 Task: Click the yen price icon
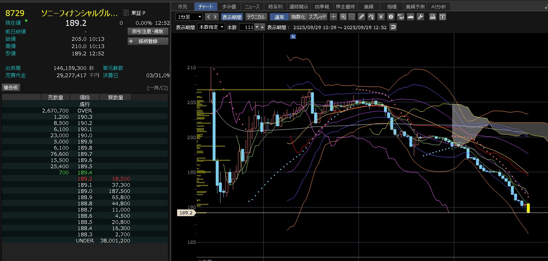pyautogui.click(x=381, y=17)
